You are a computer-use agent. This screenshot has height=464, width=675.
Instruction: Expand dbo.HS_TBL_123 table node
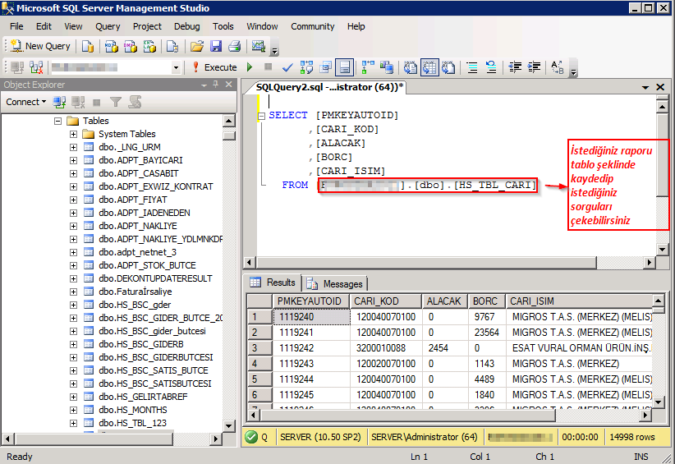[74, 424]
